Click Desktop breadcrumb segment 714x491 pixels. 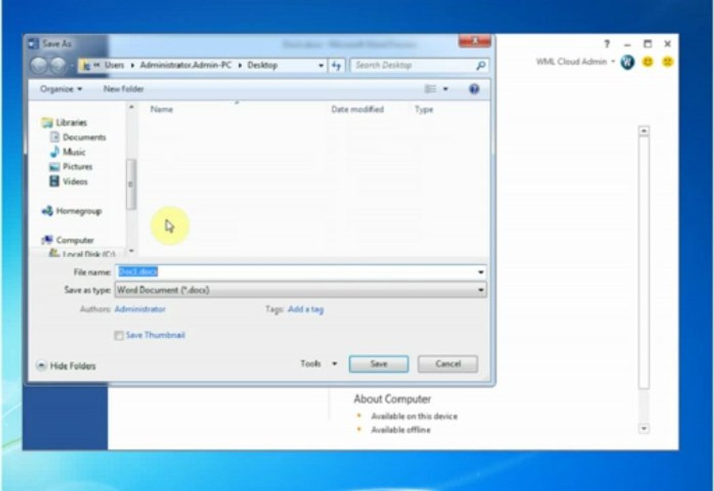(x=263, y=65)
